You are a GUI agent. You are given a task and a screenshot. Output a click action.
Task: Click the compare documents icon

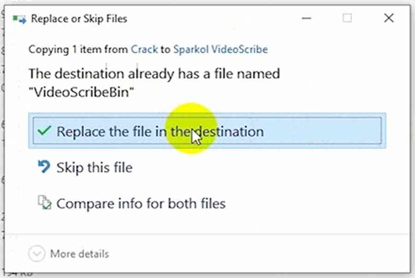(44, 202)
